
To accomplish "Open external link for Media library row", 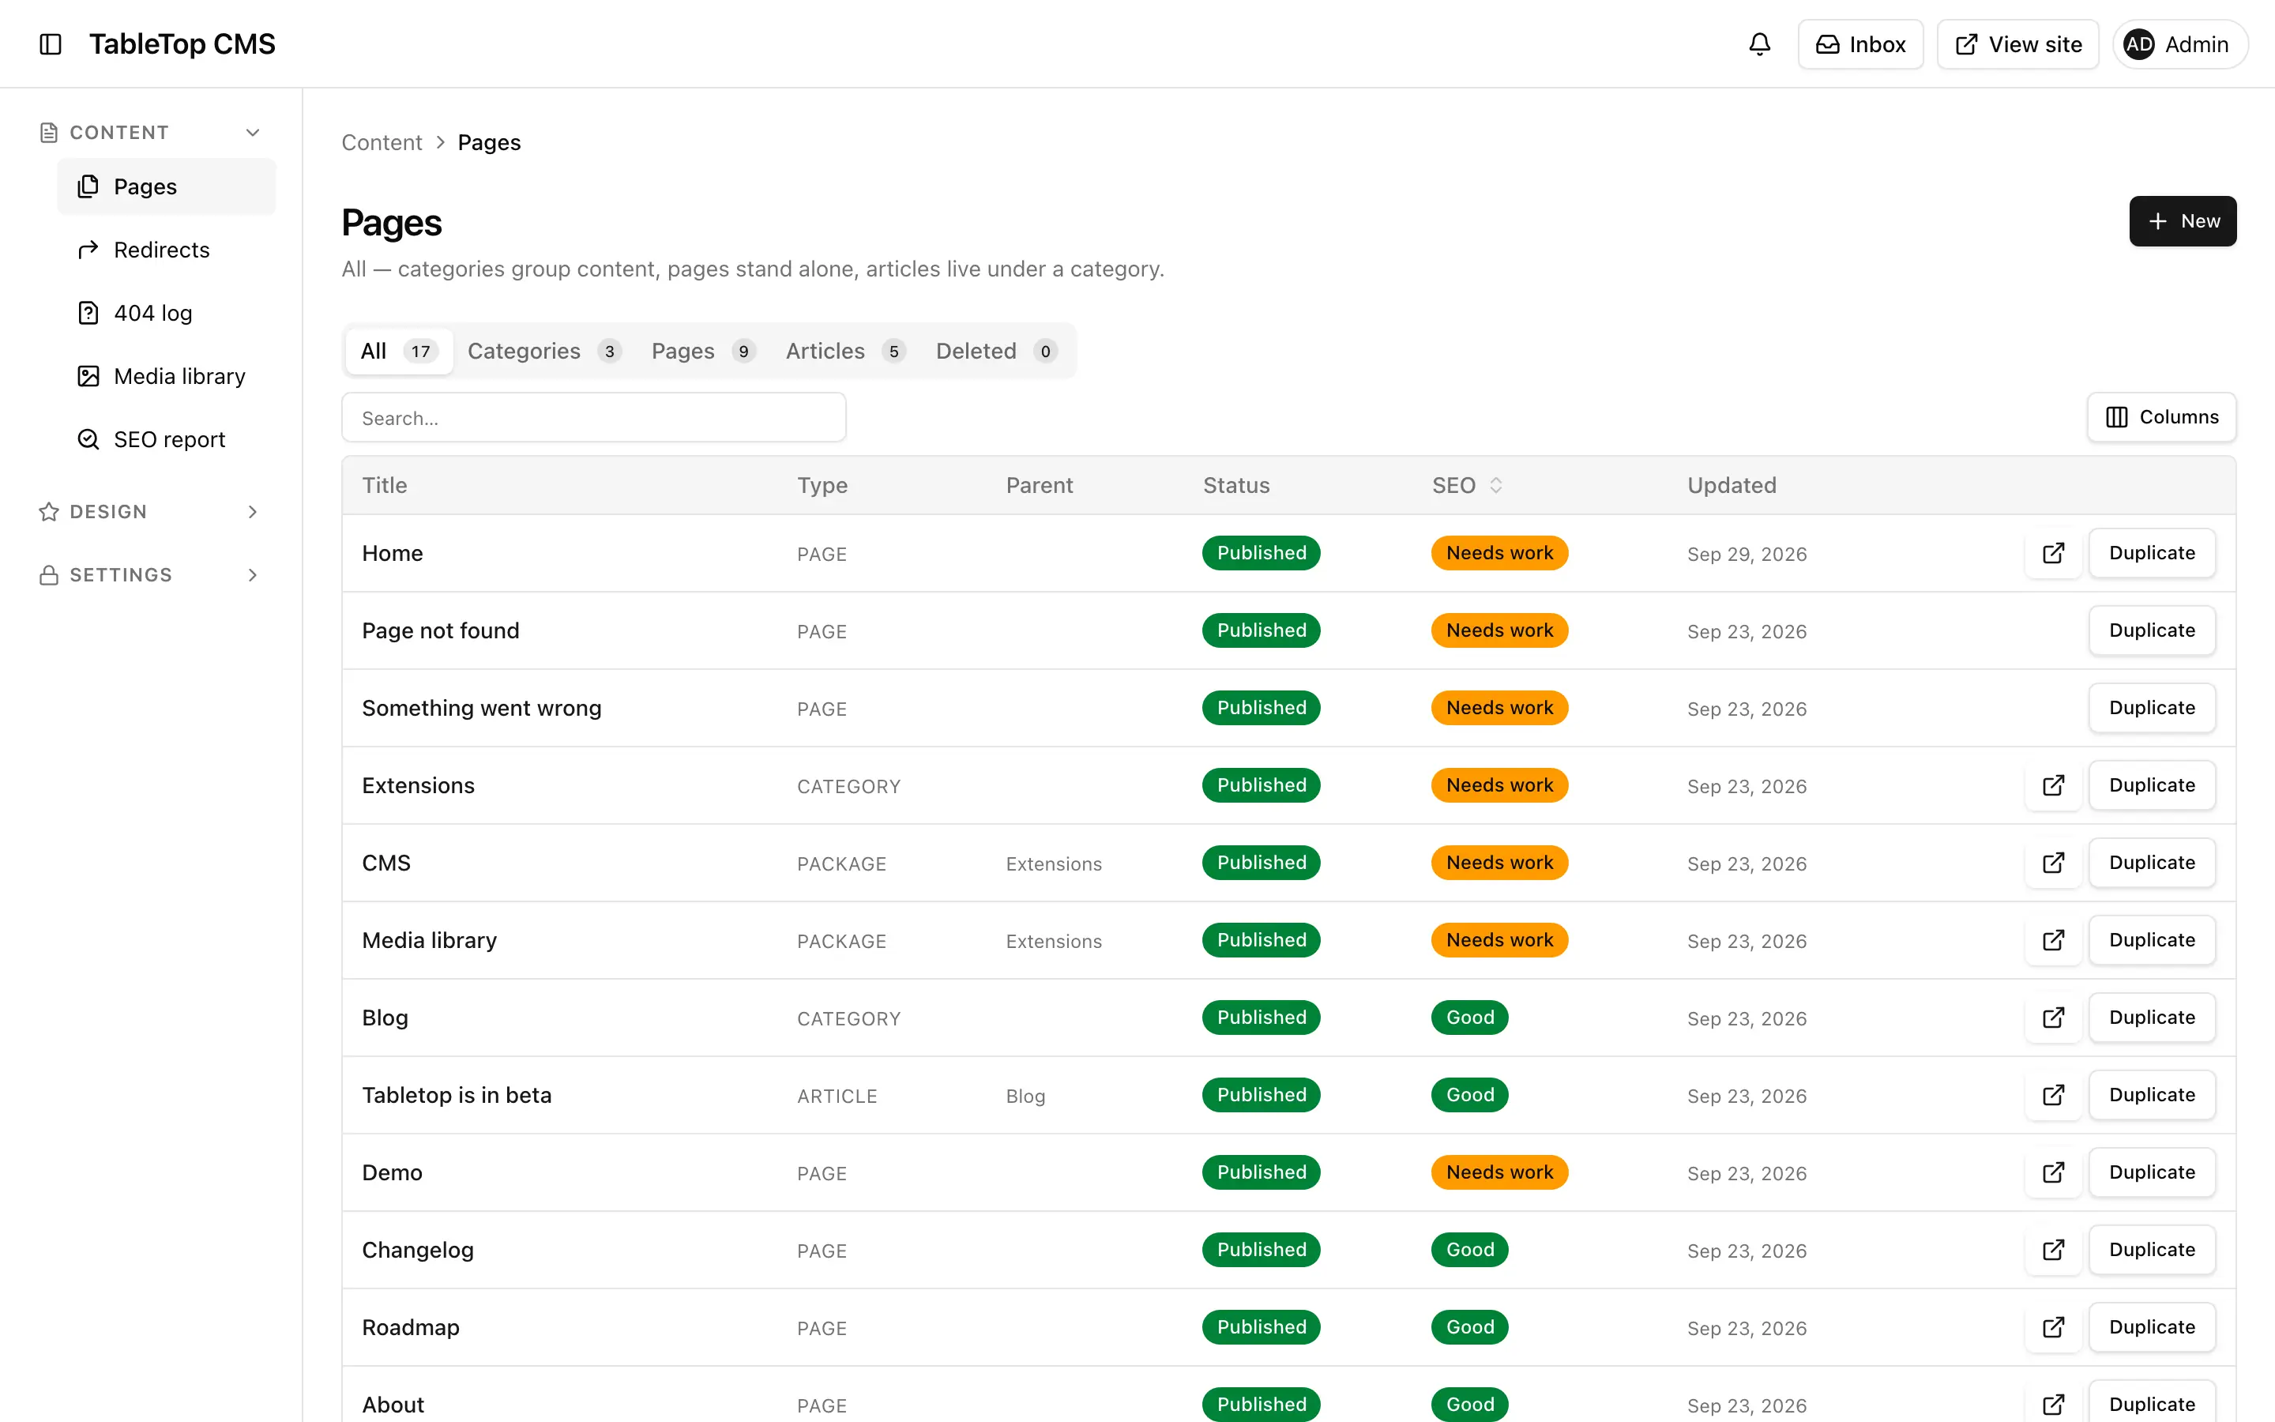I will click(x=2053, y=940).
